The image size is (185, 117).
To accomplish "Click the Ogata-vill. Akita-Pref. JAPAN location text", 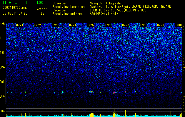I will (131, 7).
